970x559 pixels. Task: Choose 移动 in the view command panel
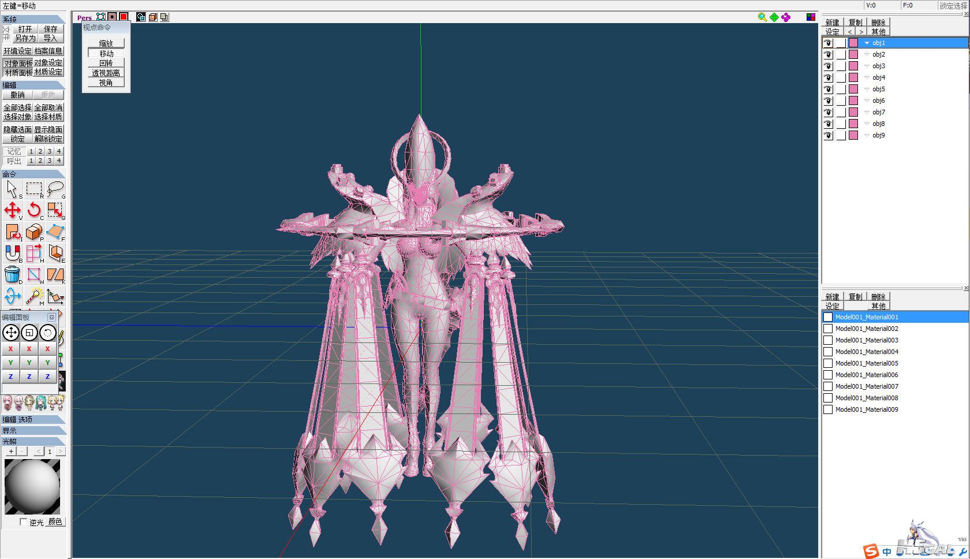(x=106, y=53)
